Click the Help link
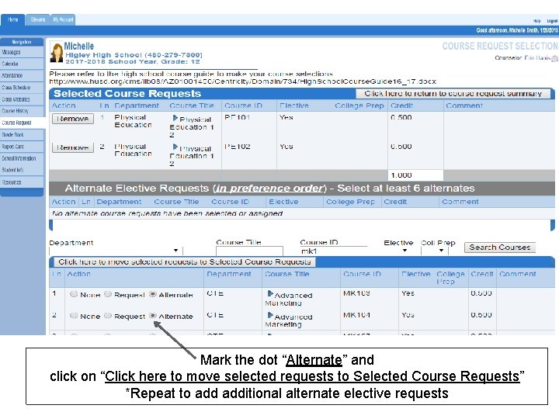 [537, 21]
